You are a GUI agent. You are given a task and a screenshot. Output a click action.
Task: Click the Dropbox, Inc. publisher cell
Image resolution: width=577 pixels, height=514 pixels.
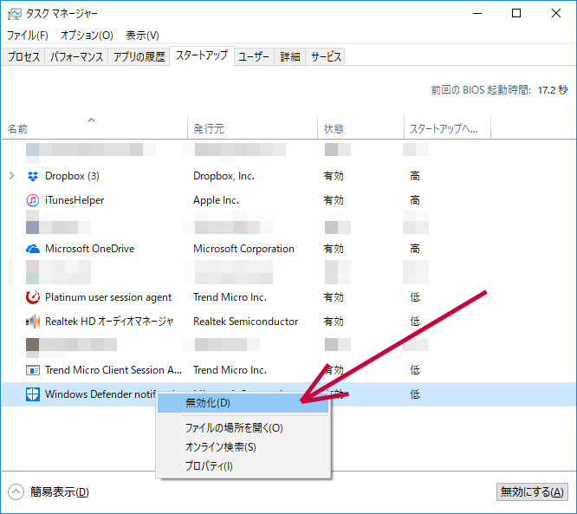(224, 176)
